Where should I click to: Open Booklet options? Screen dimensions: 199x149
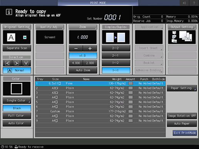[x=149, y=63]
